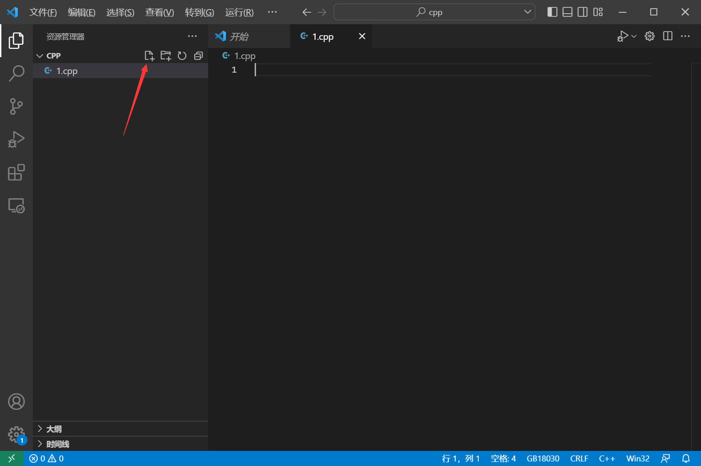Open the Accounts menu icon
Screen dimensions: 701x466
pos(16,402)
